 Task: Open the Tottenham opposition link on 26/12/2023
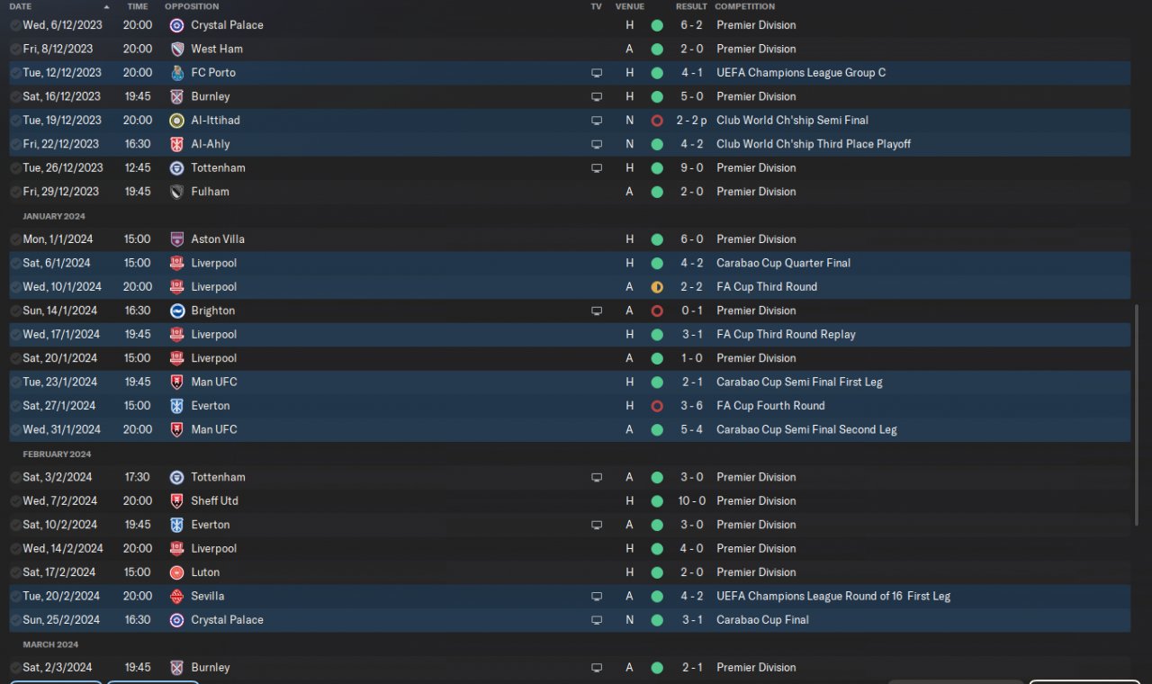click(218, 168)
